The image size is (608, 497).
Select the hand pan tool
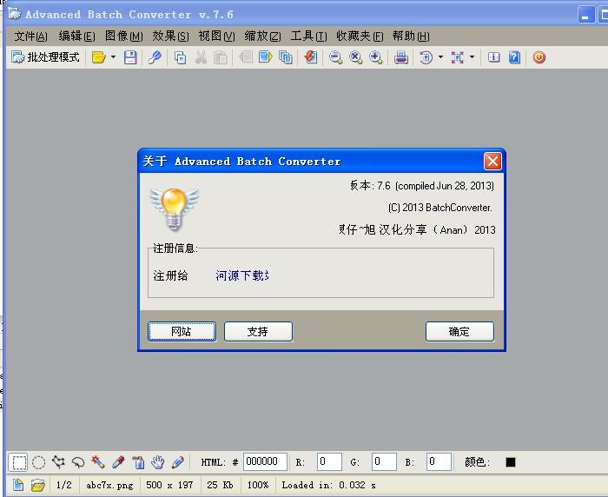(158, 461)
